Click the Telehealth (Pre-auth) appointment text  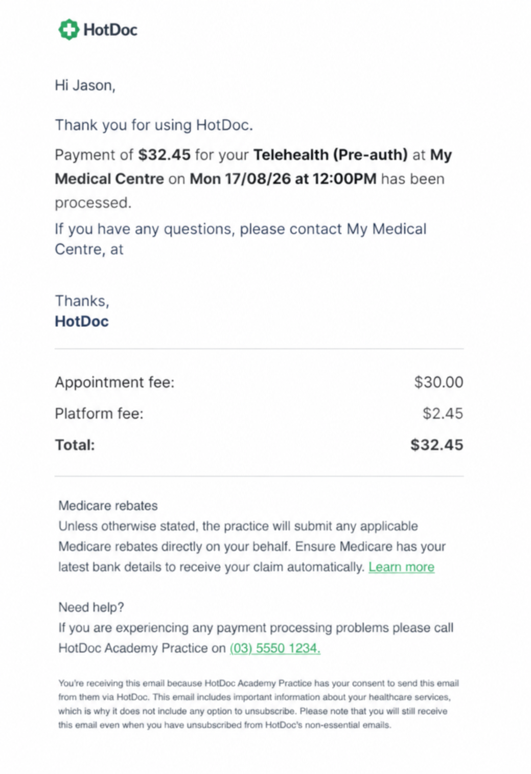pos(330,155)
